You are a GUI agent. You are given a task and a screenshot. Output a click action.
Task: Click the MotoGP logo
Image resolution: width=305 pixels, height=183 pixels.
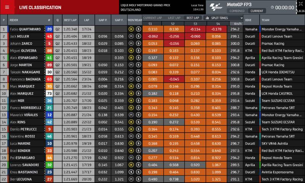[x=216, y=7]
